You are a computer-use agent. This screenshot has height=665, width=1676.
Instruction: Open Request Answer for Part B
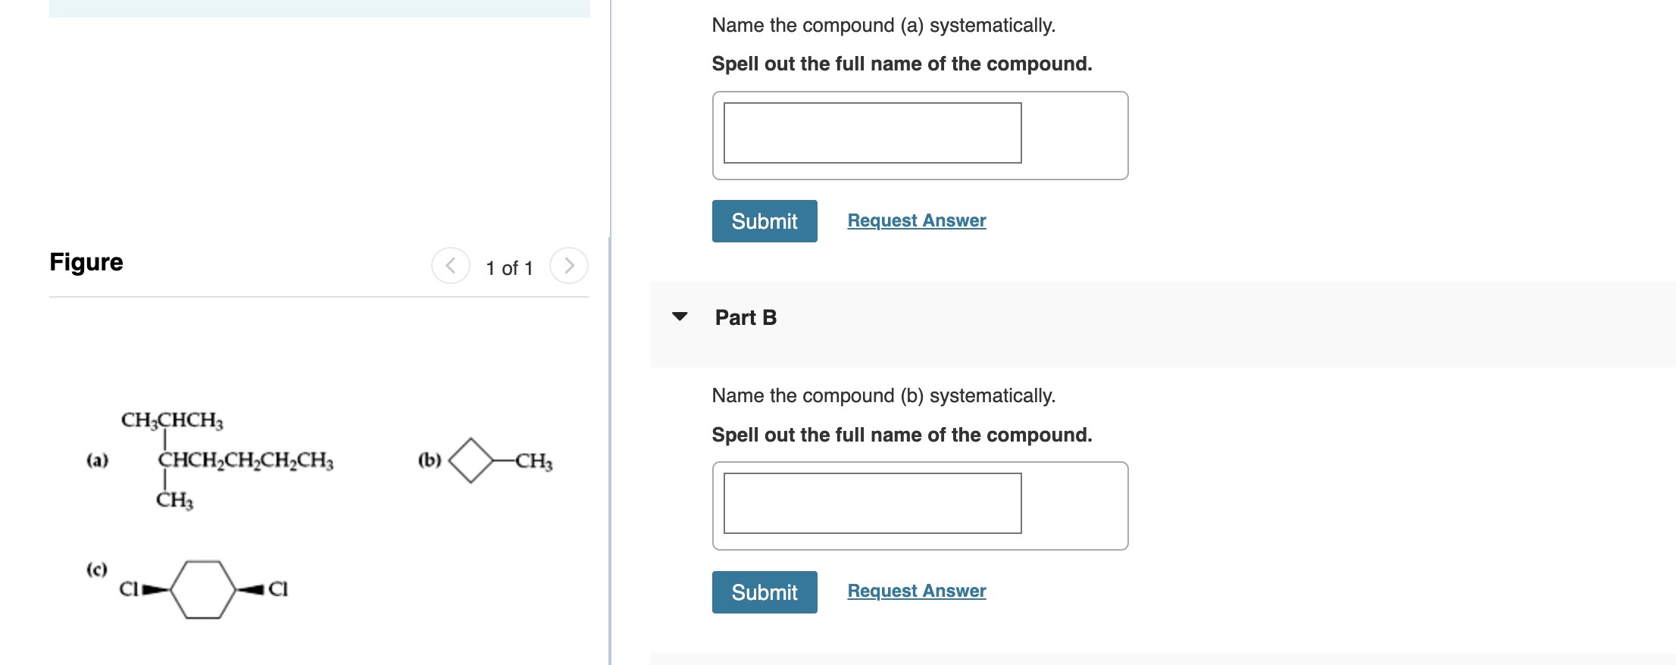pos(916,590)
